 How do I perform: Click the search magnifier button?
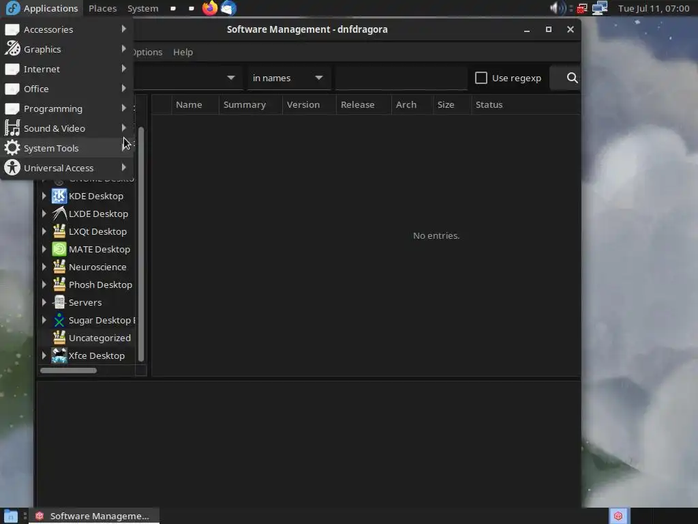coord(572,78)
